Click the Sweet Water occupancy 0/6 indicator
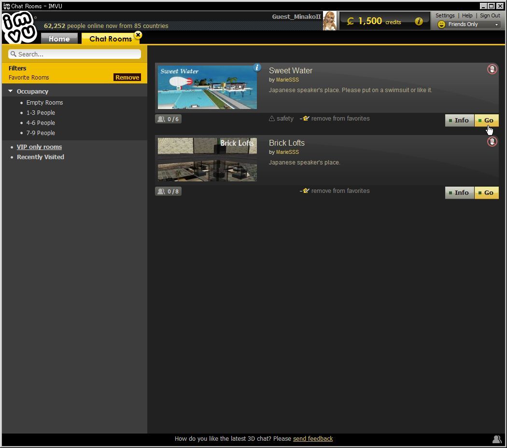The image size is (507, 448). 168,119
